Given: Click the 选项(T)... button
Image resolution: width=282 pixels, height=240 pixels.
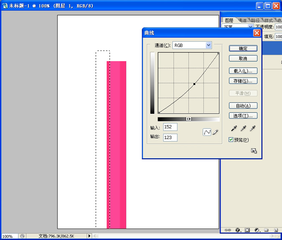Looking at the screenshot, I should [243, 115].
